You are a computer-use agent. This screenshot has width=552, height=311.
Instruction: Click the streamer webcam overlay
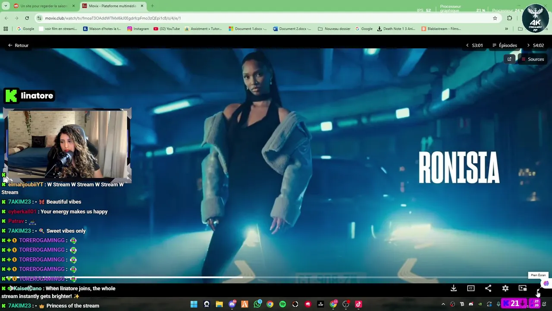67,145
